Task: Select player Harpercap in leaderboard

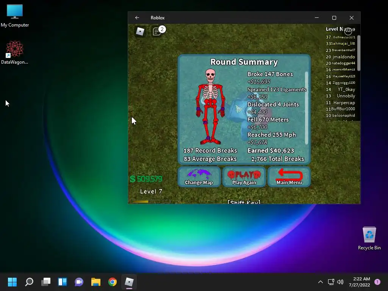Action: tap(341, 102)
